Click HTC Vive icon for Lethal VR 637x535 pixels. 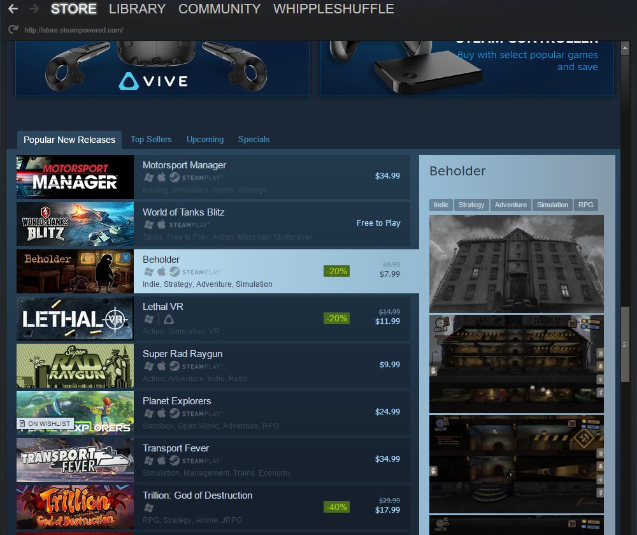169,319
